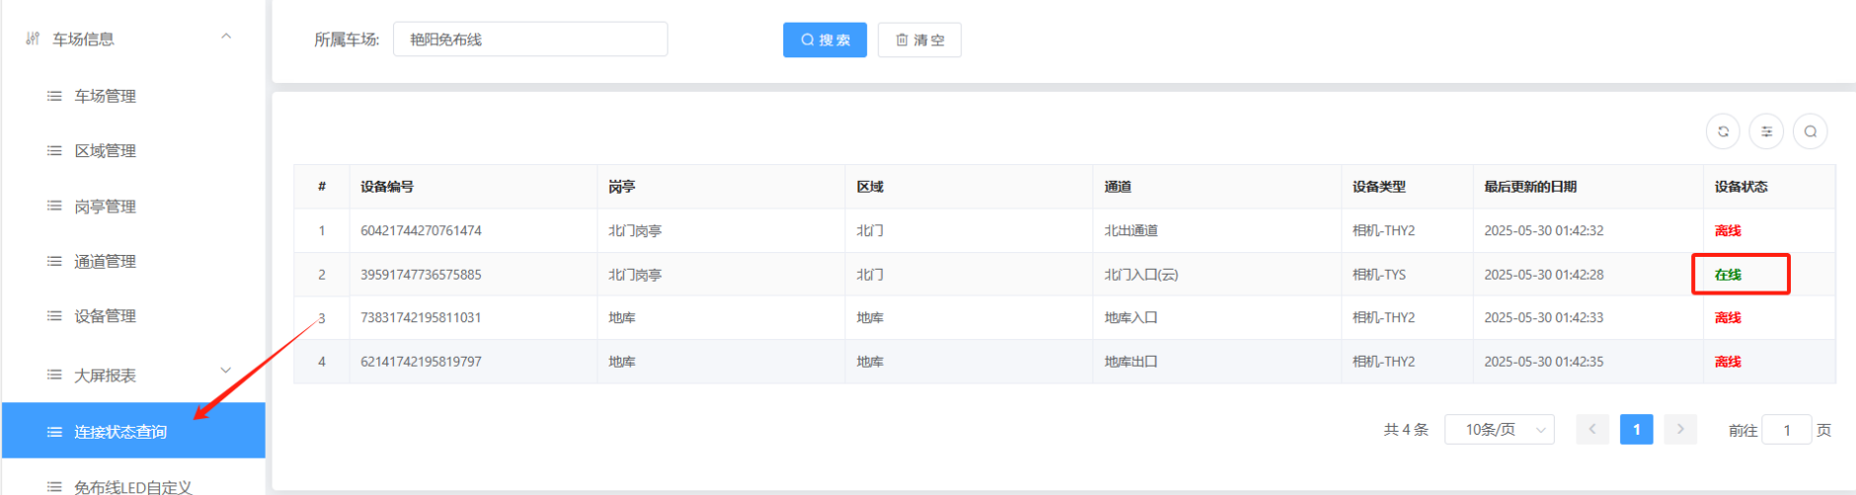Screen dimensions: 1856x495
Task: Click timestamp 2025-05-30 01:42:35
Action: 1544,362
